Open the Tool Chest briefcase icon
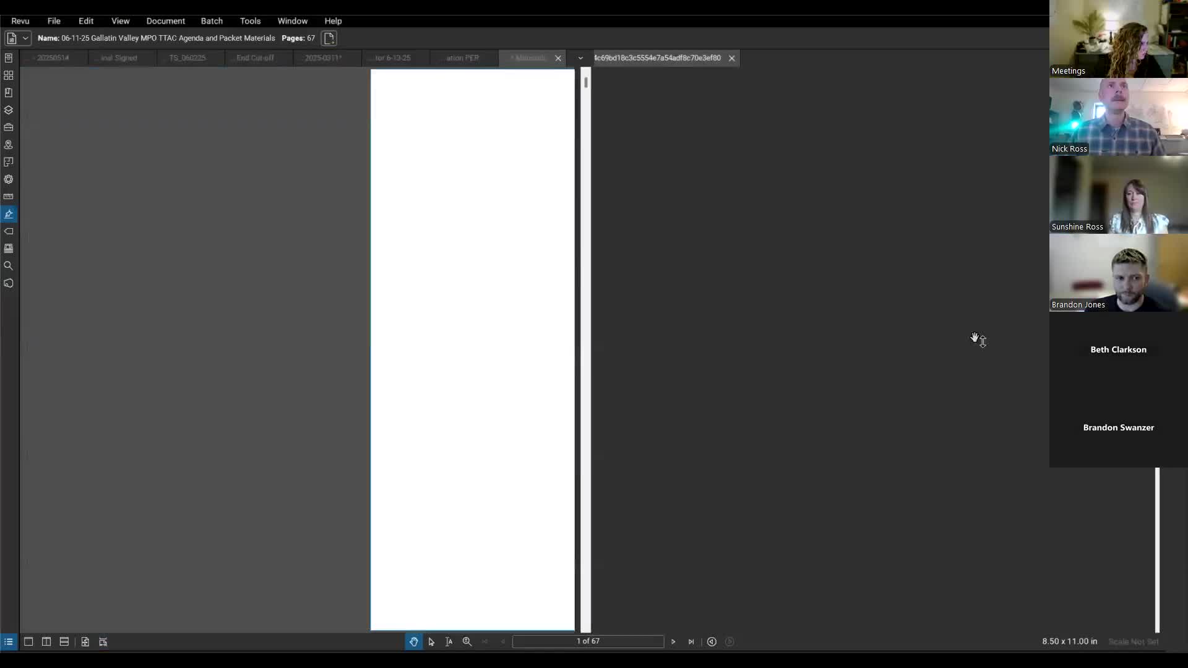Screen dimensions: 1188x668 coord(9,127)
